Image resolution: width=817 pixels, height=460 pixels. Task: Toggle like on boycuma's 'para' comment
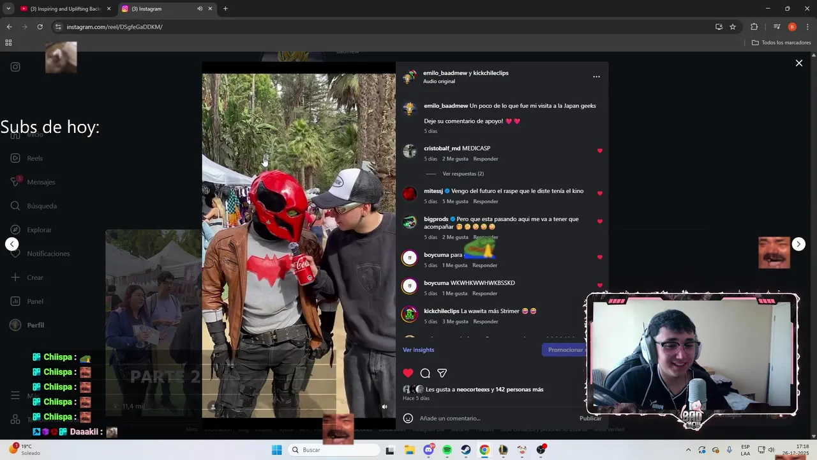pos(599,257)
